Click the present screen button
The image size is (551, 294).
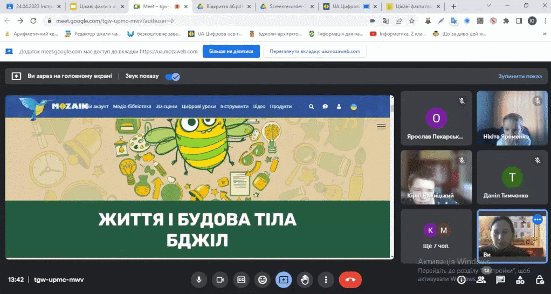click(x=284, y=279)
